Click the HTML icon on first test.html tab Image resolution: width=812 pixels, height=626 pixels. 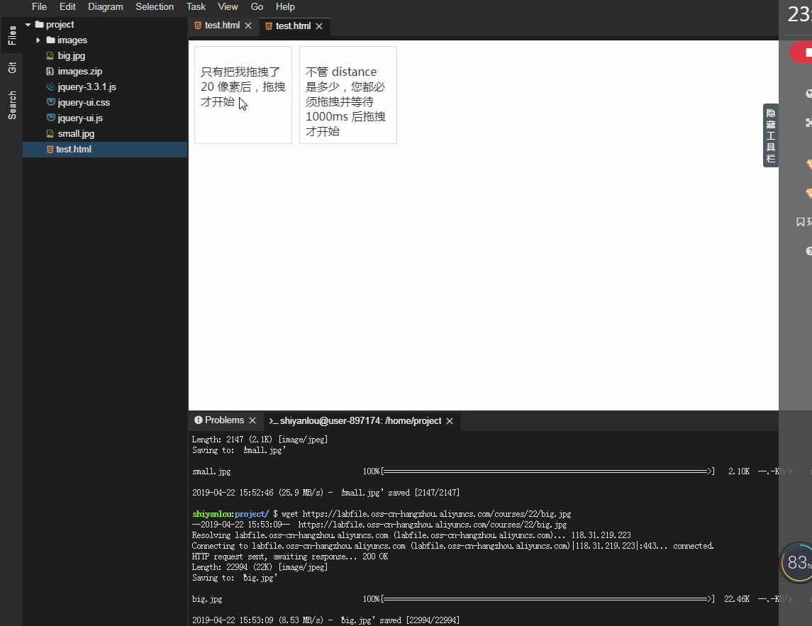(197, 26)
